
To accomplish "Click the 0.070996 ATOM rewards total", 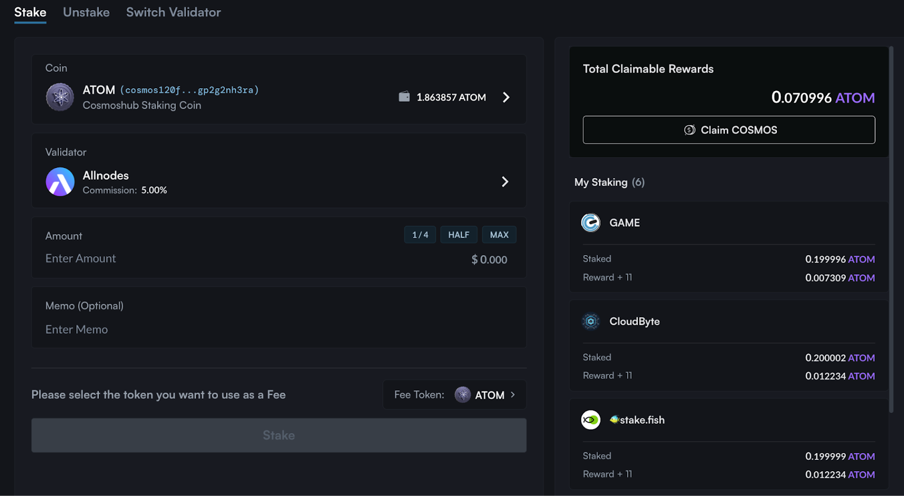I will point(823,98).
